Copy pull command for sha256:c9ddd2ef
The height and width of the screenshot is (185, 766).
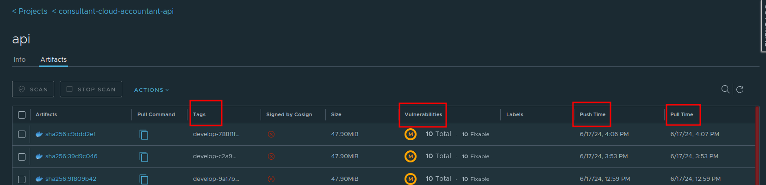pyautogui.click(x=144, y=134)
